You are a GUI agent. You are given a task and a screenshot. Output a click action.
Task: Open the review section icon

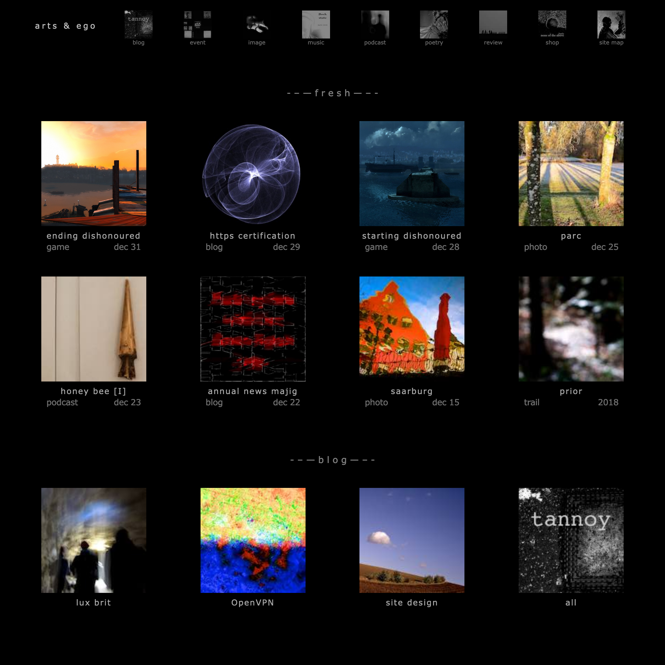[x=493, y=24]
